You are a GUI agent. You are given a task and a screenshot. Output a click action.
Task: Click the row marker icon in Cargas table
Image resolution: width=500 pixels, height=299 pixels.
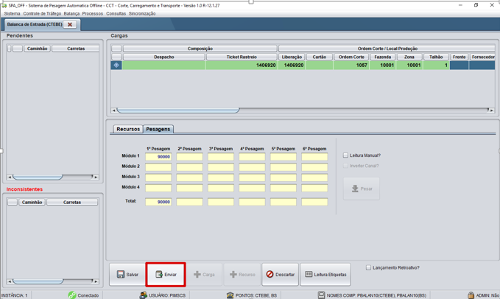tap(116, 65)
